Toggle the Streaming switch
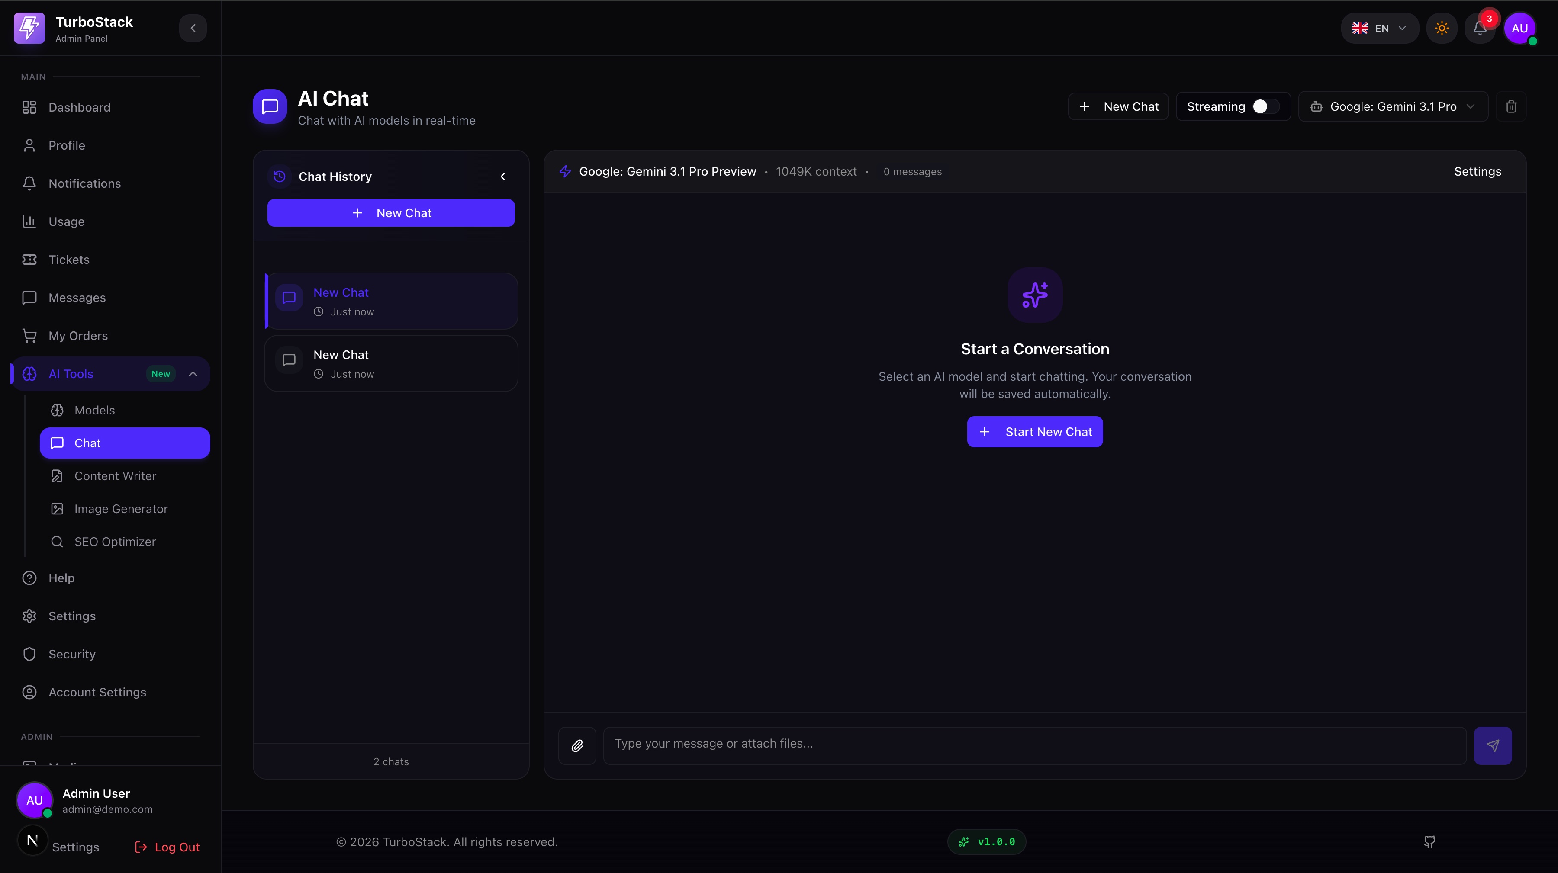This screenshot has height=873, width=1558. click(x=1265, y=106)
